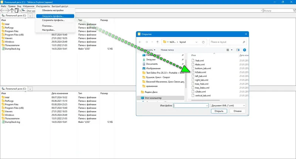Go forward with Tablacus toolbar right arrow
The height and width of the screenshot is (159, 296).
pyautogui.click(x=7, y=11)
